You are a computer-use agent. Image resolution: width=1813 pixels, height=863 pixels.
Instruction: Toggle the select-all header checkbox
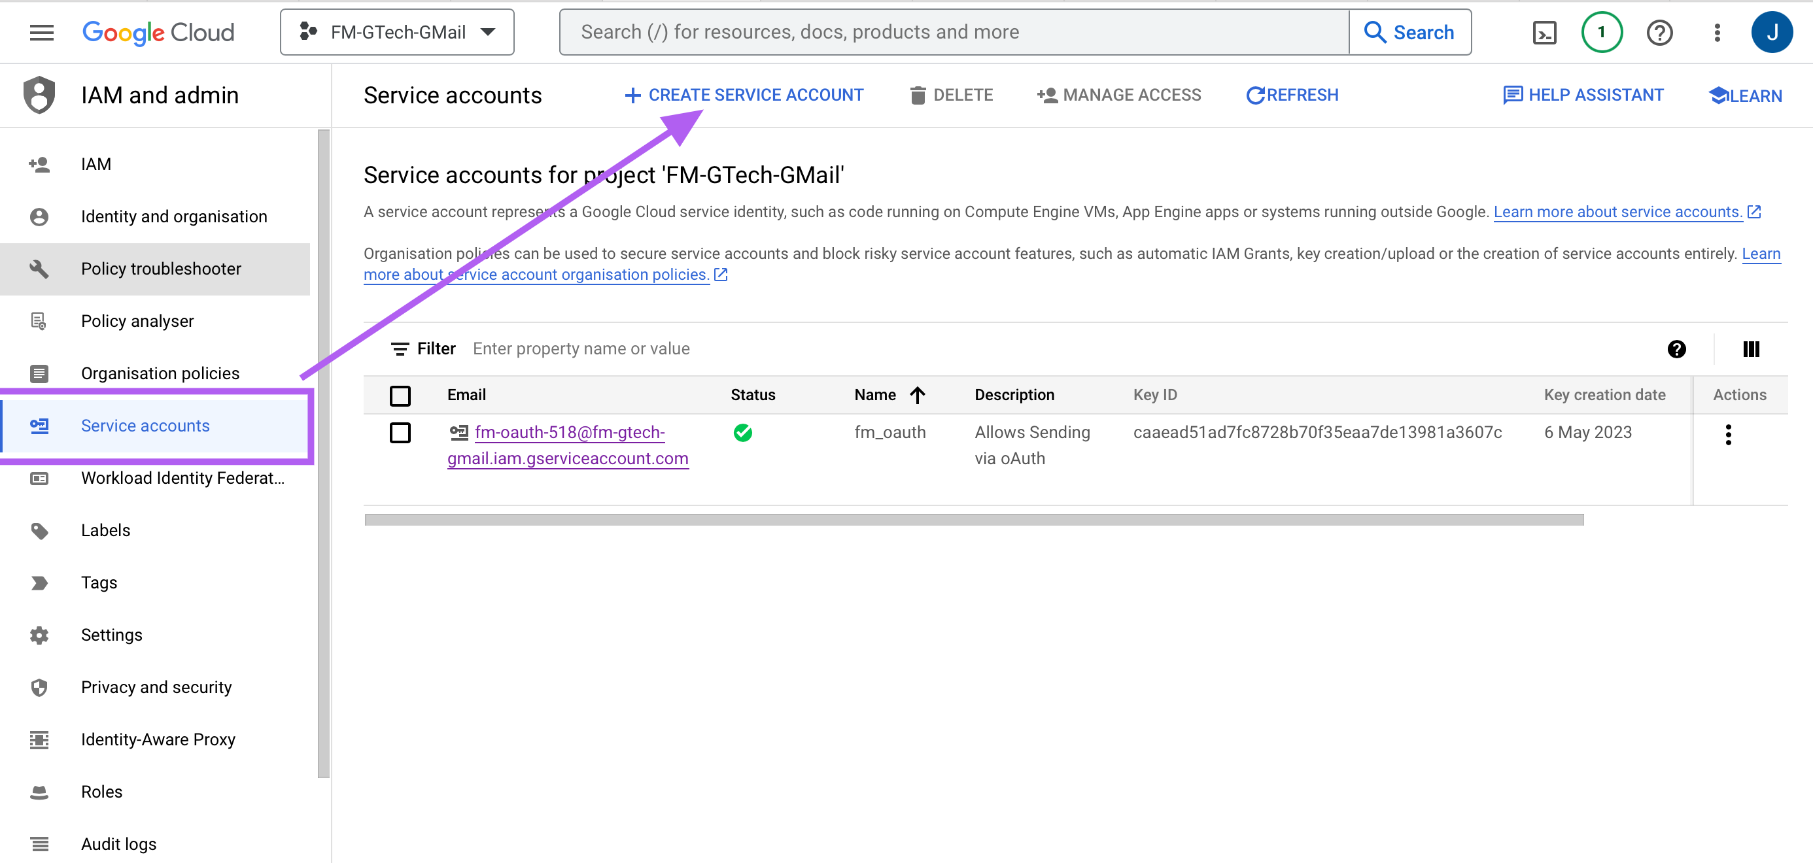pos(400,396)
